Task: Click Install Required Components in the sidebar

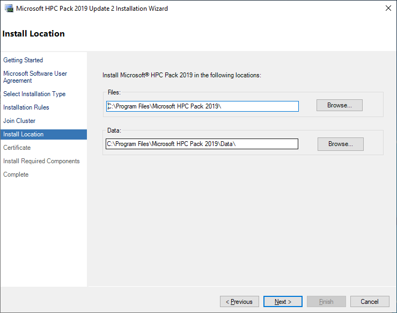Action: tap(41, 161)
